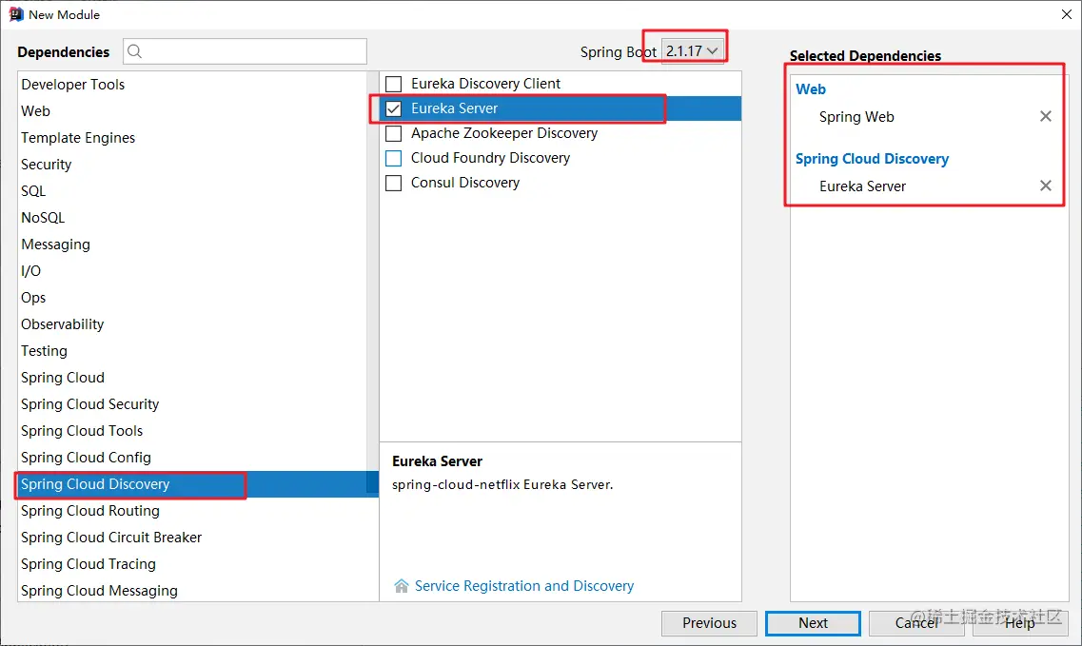This screenshot has width=1082, height=646.
Task: Check Apache Zookeeper Discovery checkbox
Action: pyautogui.click(x=393, y=134)
